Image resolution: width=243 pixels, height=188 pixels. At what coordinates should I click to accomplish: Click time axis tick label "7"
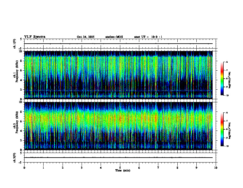tap(158, 168)
